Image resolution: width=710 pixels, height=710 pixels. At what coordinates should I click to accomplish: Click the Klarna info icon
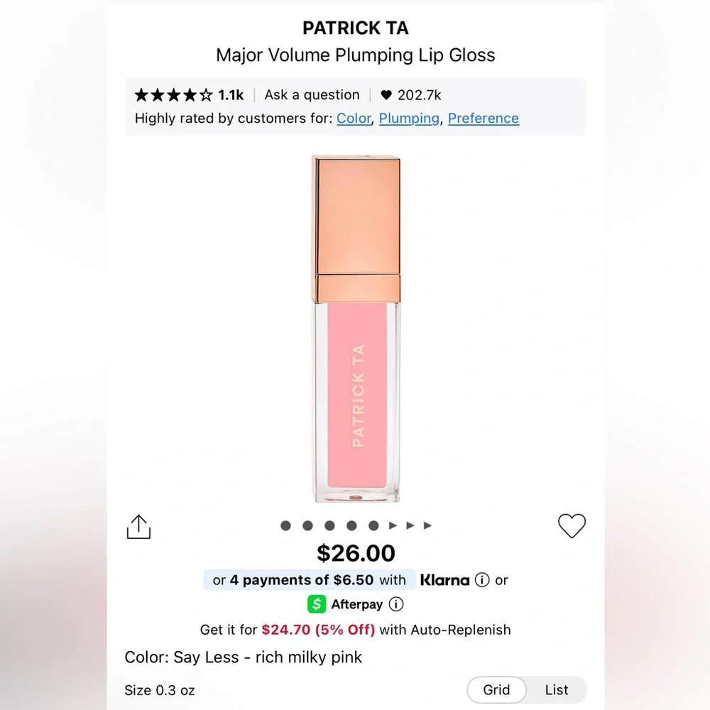pyautogui.click(x=482, y=580)
